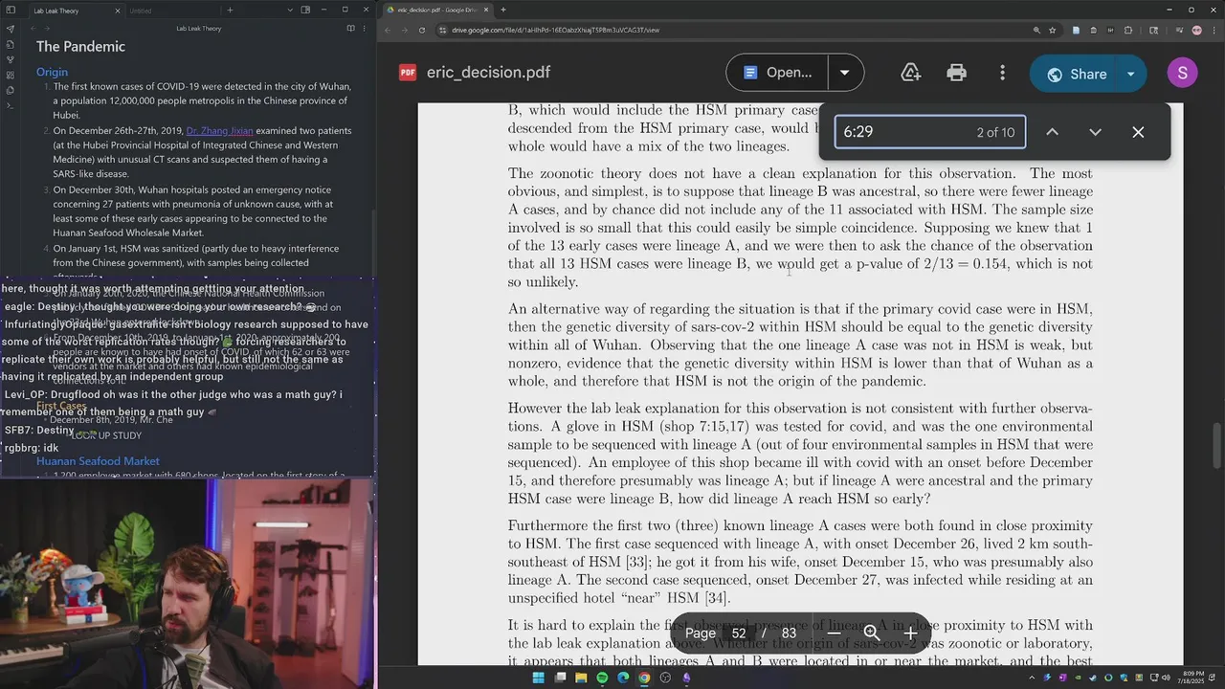
Task: Switch to the Untitled Obsidian tab
Action: 172,11
